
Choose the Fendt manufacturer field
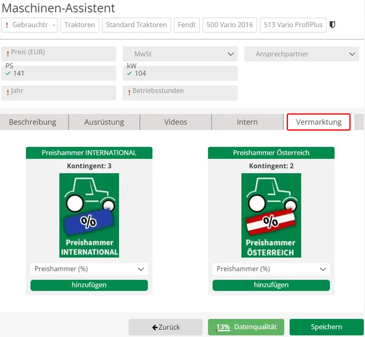[x=186, y=25]
